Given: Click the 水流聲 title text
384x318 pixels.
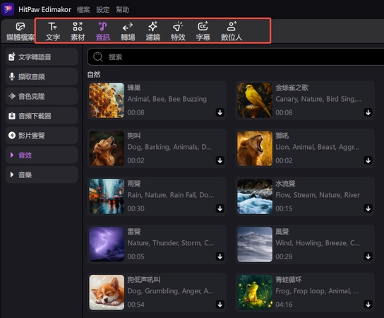Looking at the screenshot, I should [x=285, y=184].
